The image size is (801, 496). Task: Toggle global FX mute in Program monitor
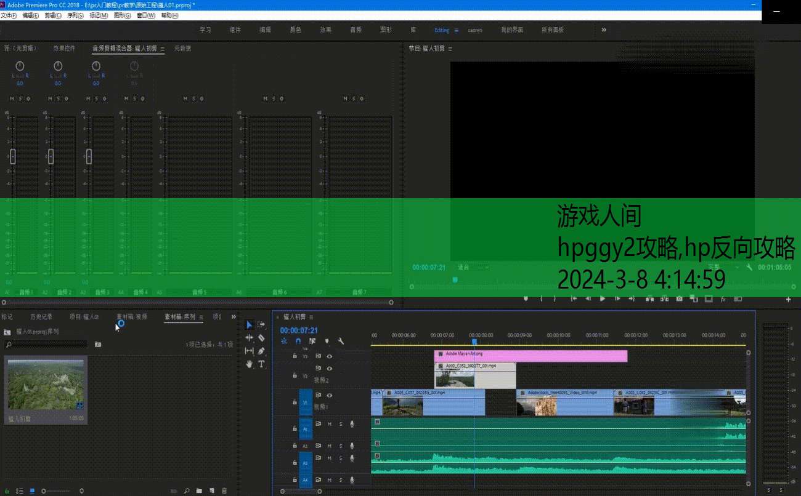tap(723, 298)
